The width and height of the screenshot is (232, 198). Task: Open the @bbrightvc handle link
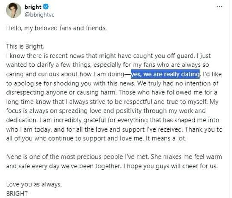click(x=37, y=14)
